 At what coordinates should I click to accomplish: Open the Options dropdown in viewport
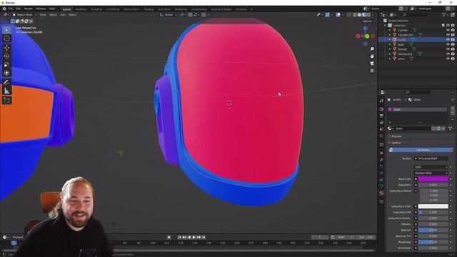click(x=368, y=21)
